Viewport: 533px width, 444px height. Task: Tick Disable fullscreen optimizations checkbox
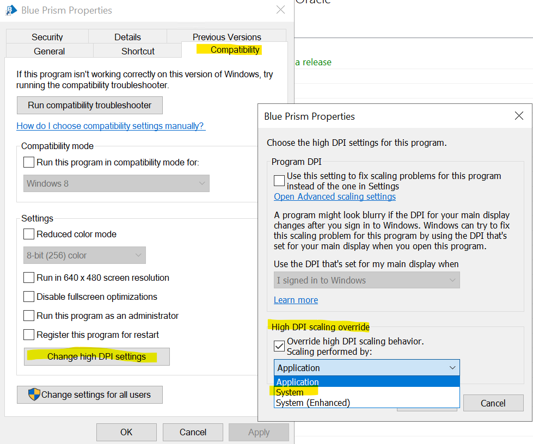29,297
